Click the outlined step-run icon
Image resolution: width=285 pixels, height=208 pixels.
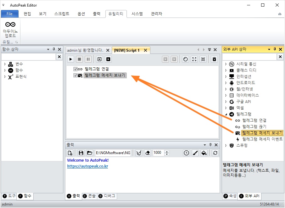[x=99, y=59]
